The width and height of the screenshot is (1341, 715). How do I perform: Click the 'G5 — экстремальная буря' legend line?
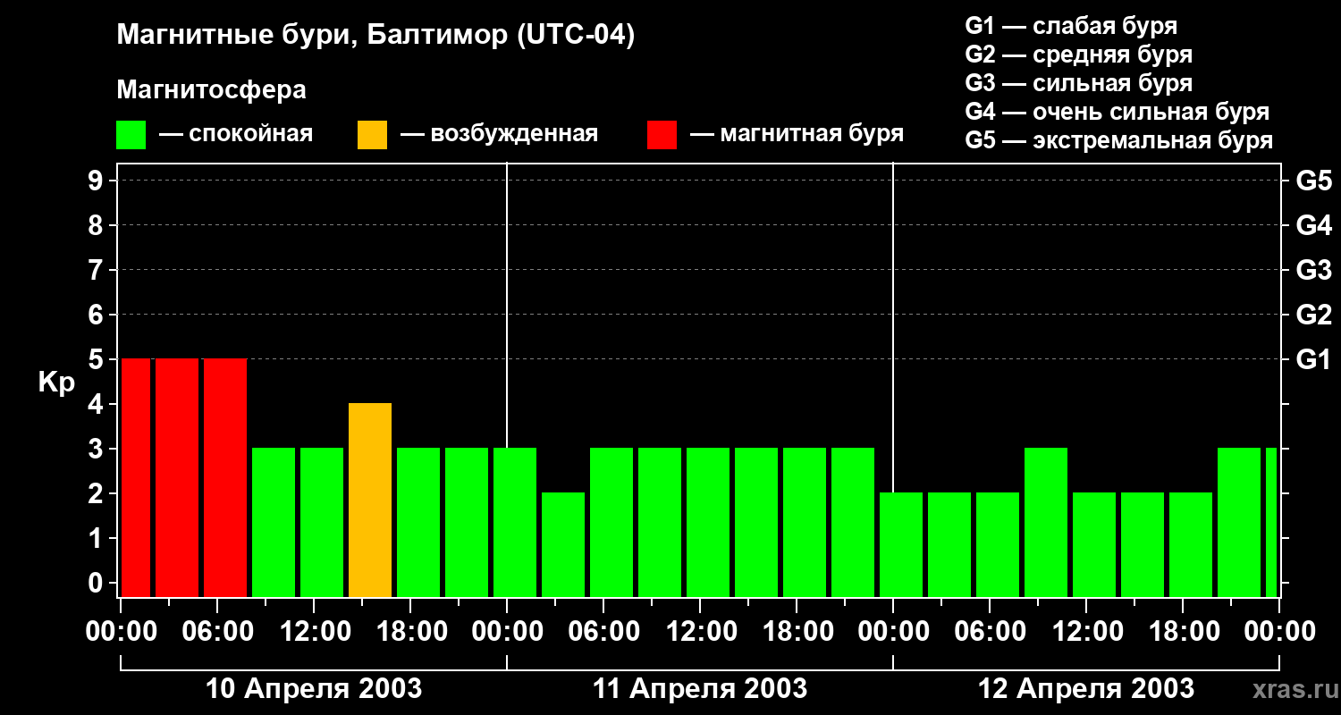coord(1119,140)
